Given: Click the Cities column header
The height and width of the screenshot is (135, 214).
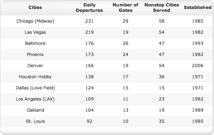Looking at the screenshot, I should pyautogui.click(x=35, y=8).
